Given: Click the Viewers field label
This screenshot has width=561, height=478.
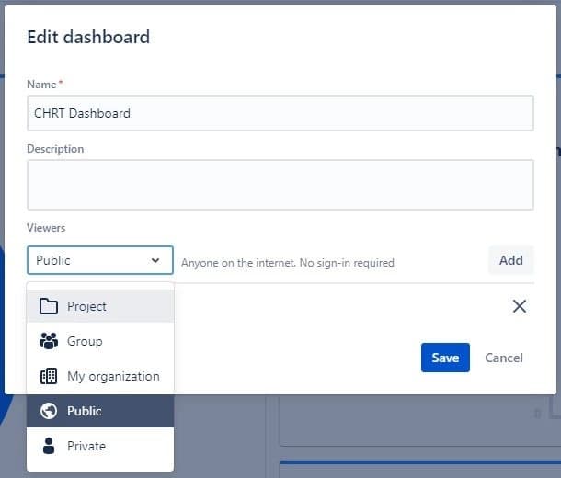Looking at the screenshot, I should pyautogui.click(x=46, y=228).
